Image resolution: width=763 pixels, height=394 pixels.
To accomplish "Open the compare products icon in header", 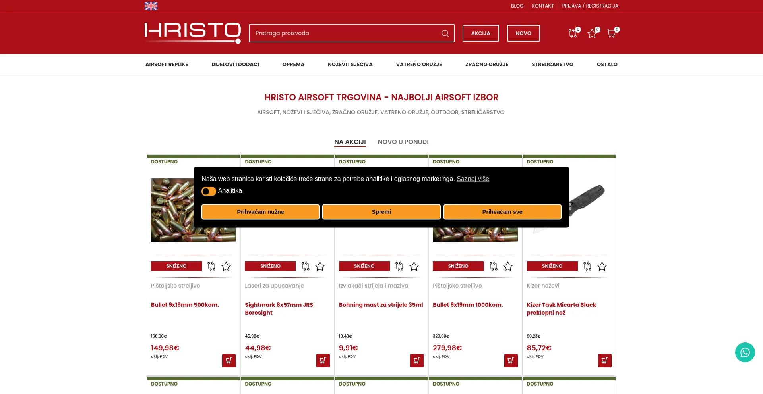I will [x=573, y=33].
